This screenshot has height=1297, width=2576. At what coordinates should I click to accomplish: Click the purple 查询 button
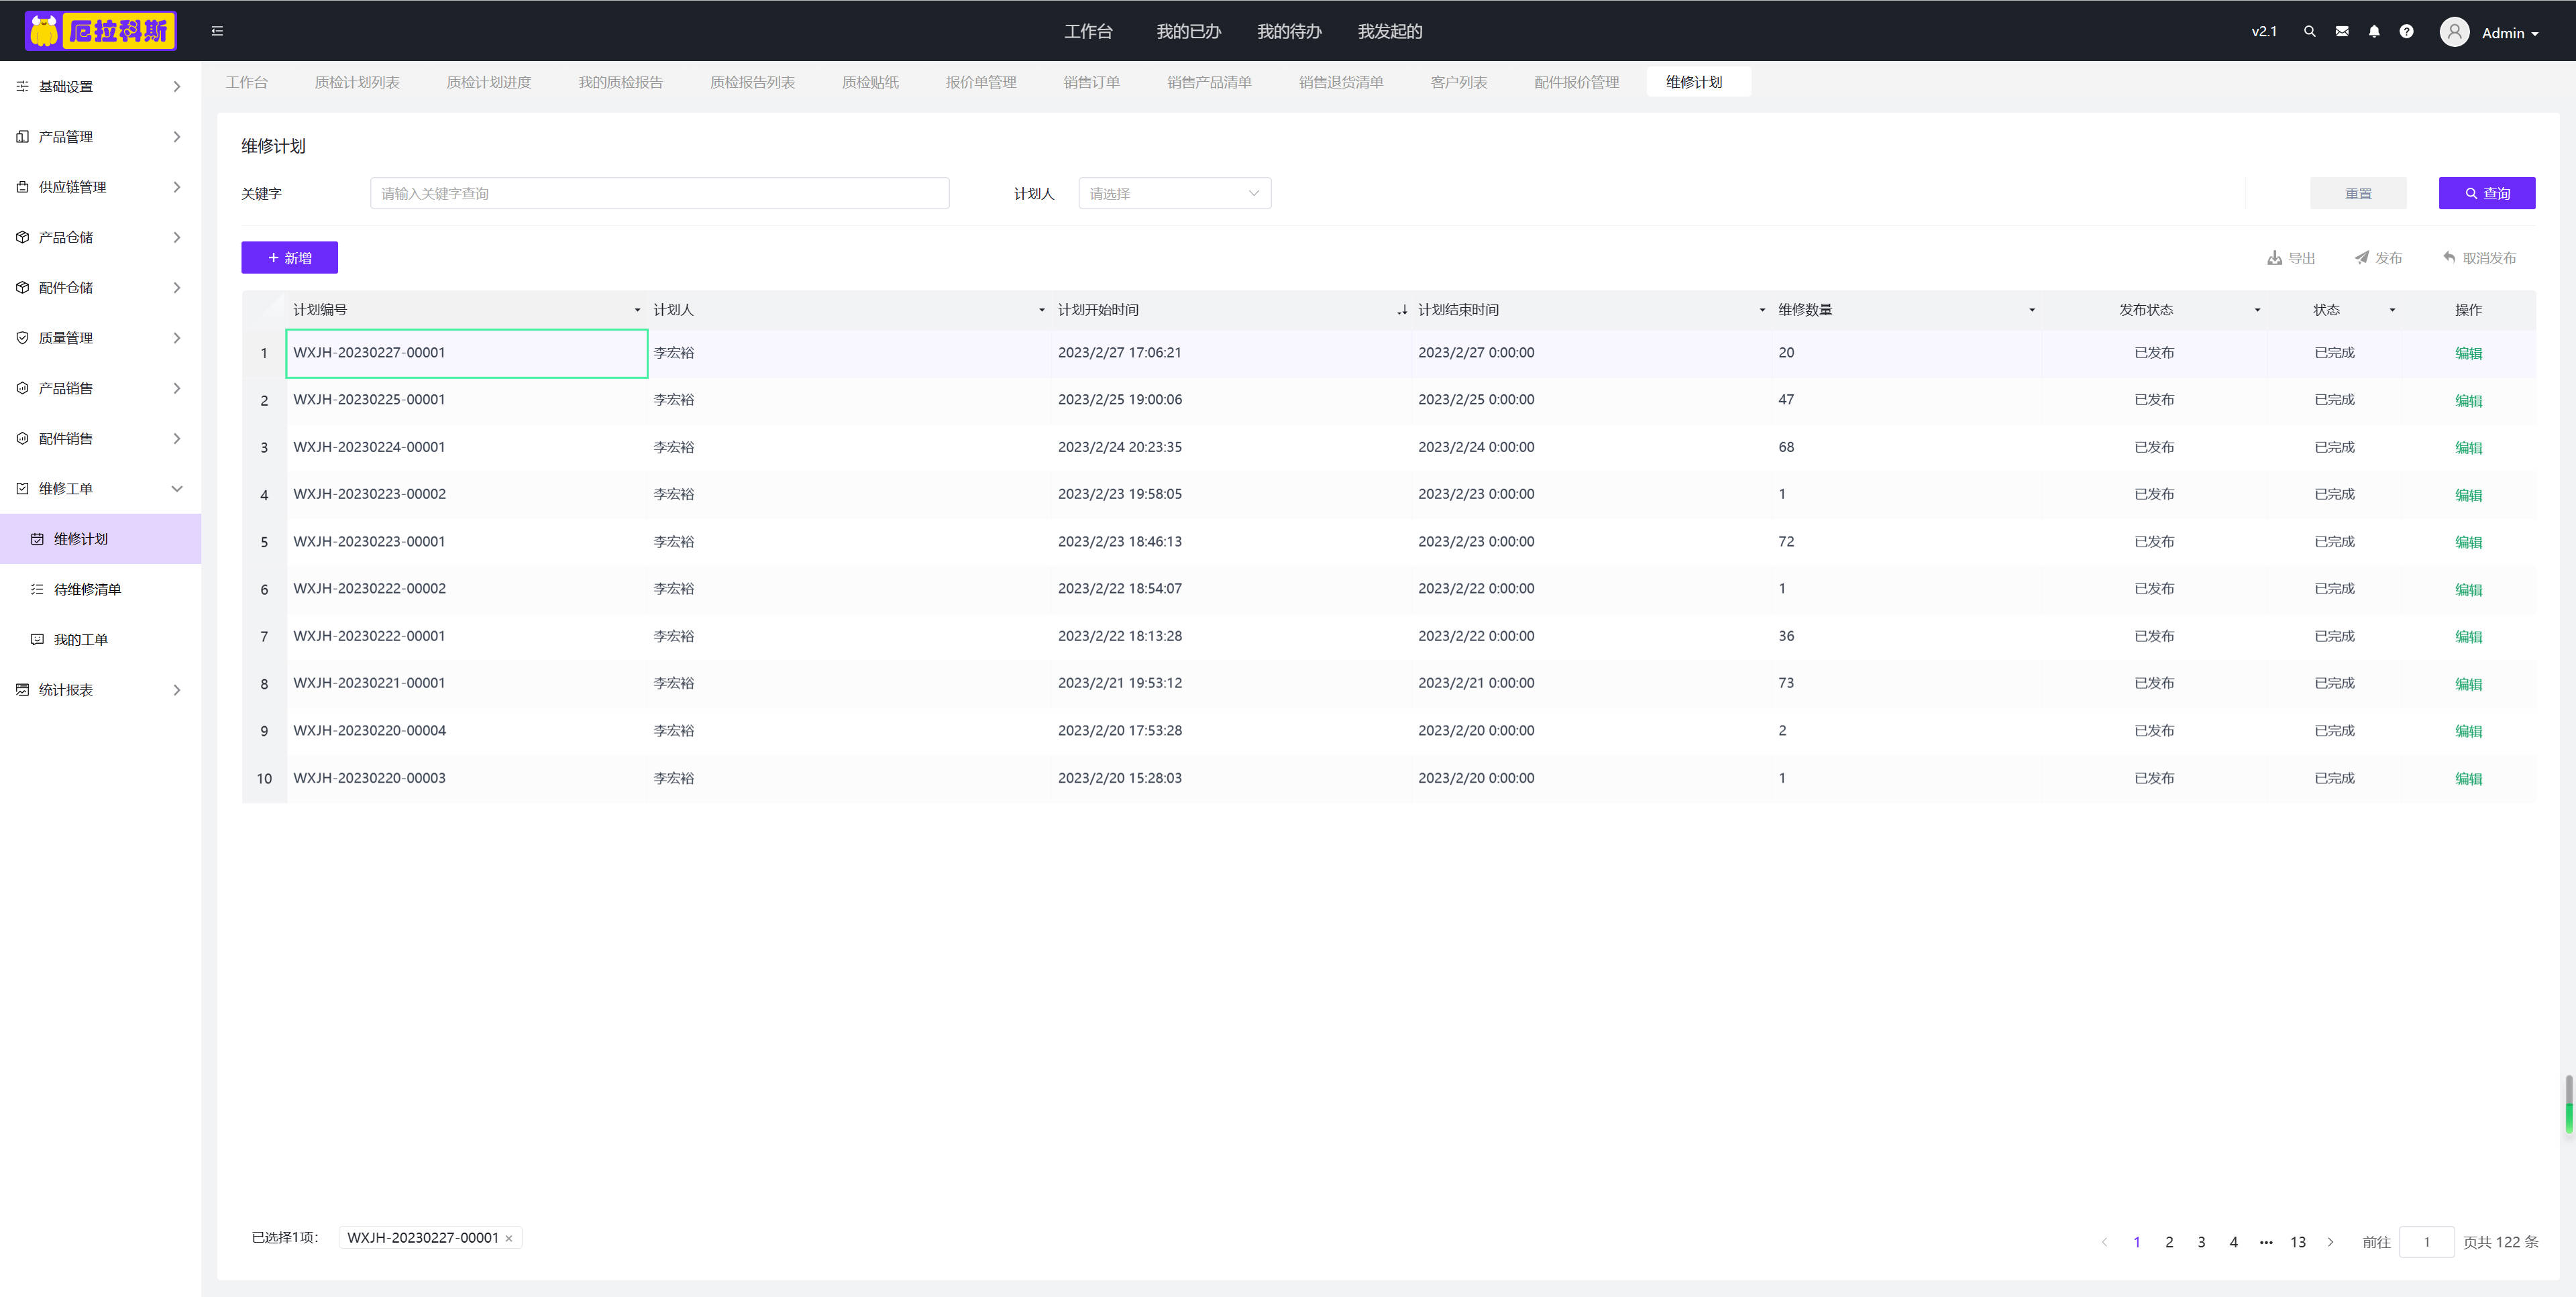click(2486, 193)
